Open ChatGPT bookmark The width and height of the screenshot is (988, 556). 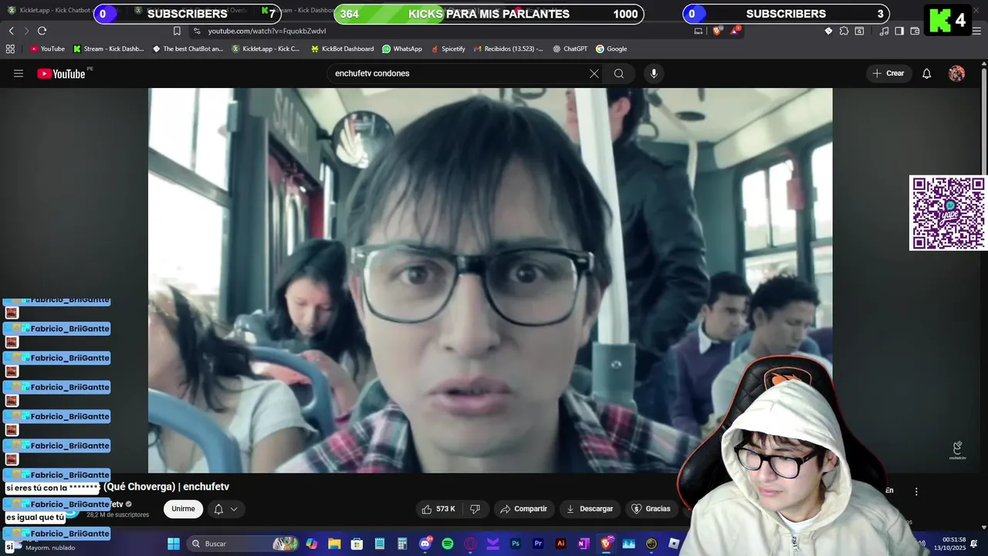570,49
